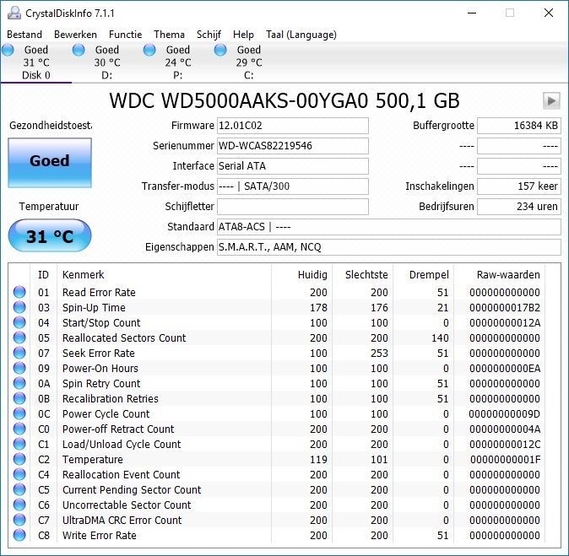The width and height of the screenshot is (569, 556).
Task: Click the blue orb beside Power Cycle Count
Action: pyautogui.click(x=19, y=413)
